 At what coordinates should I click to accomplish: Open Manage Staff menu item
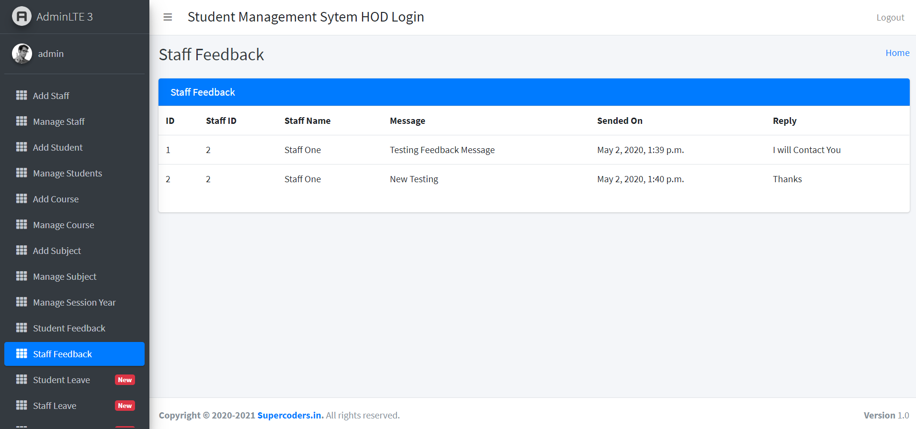pyautogui.click(x=74, y=121)
